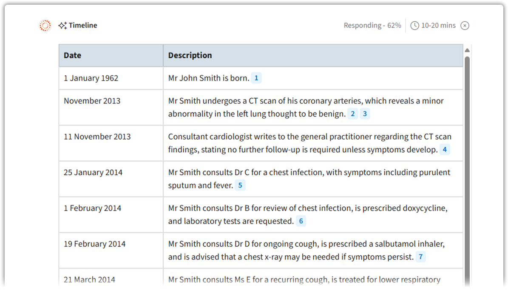
Task: Click the Responding - 62% status text
Action: pyautogui.click(x=372, y=26)
